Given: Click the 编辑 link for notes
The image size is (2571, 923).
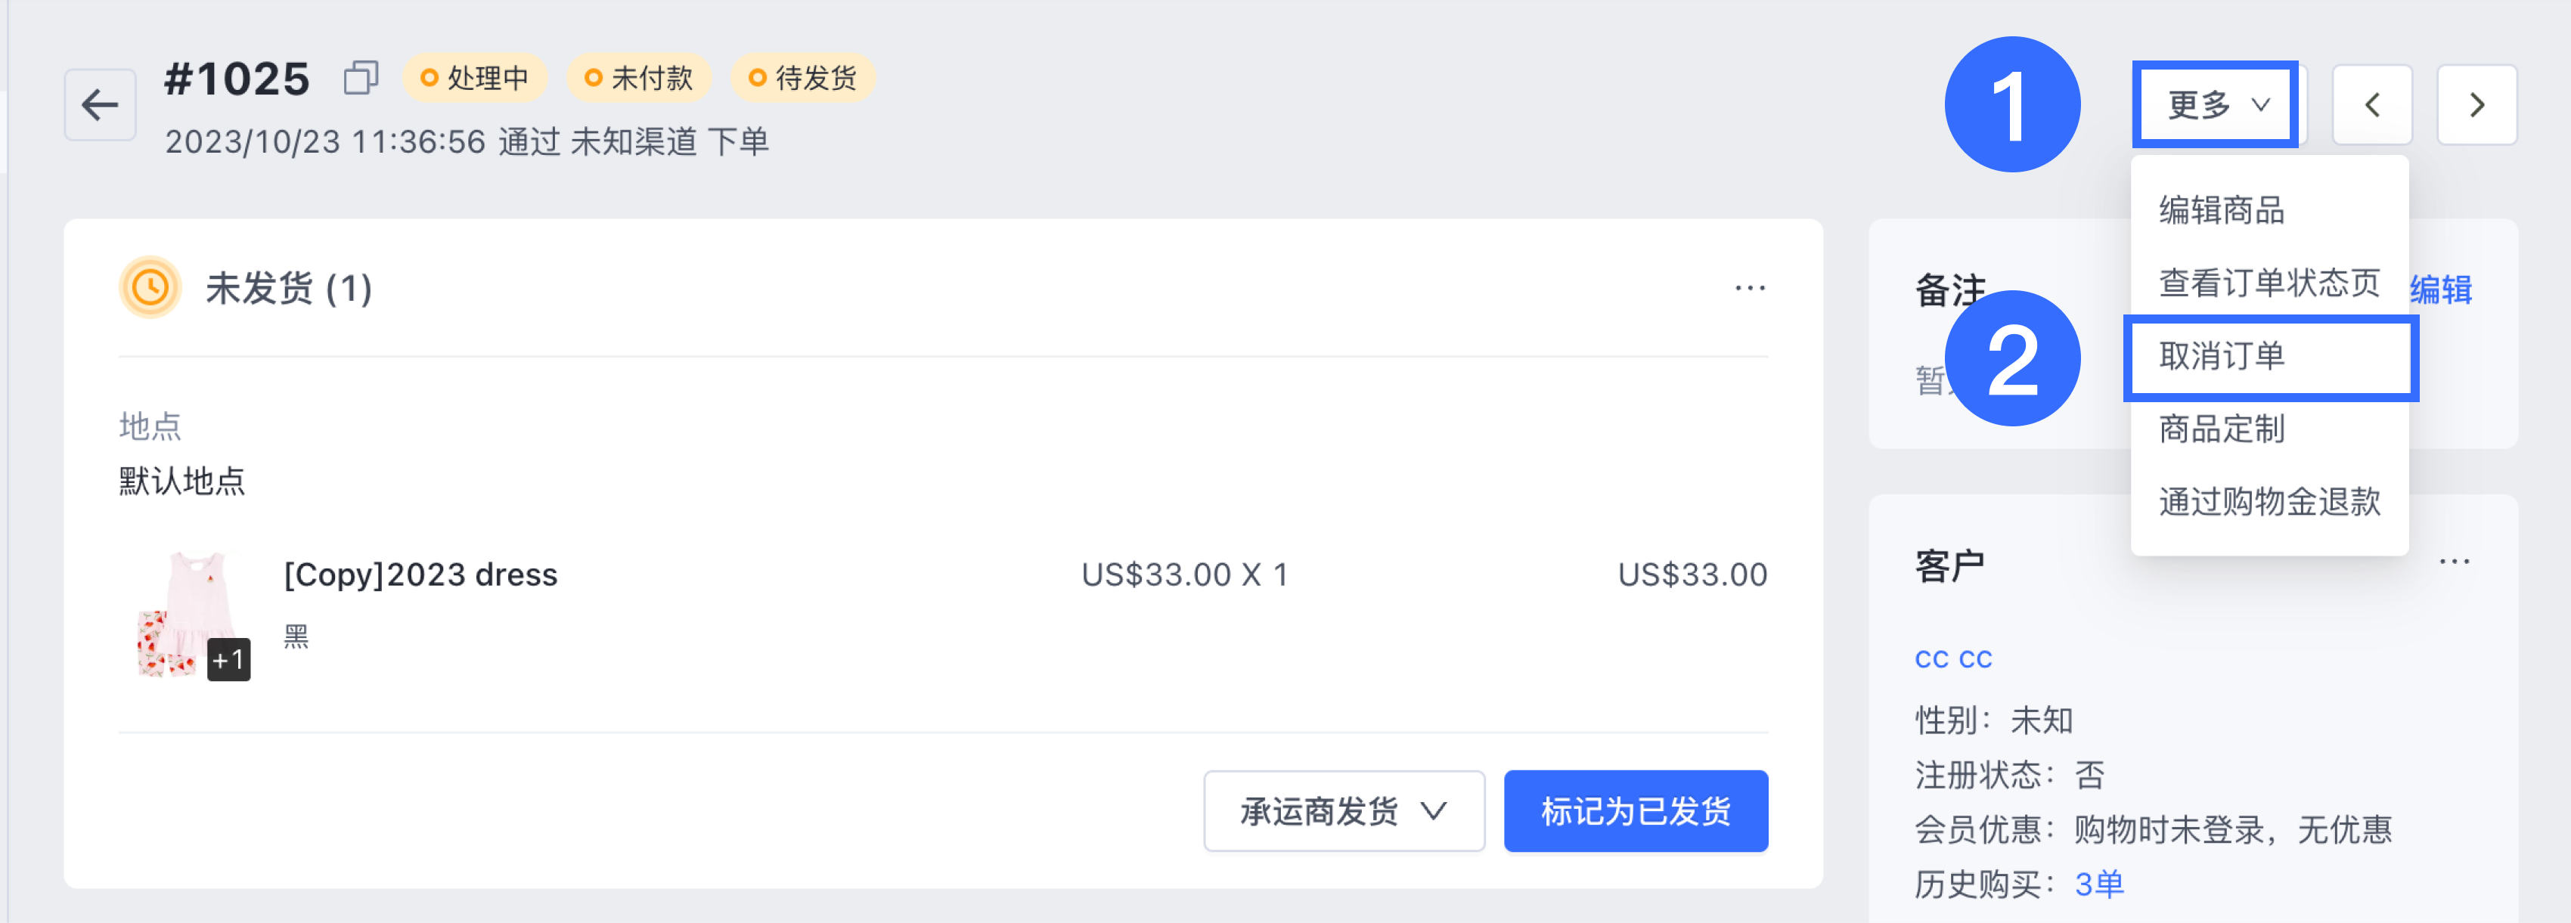Looking at the screenshot, I should (2441, 290).
